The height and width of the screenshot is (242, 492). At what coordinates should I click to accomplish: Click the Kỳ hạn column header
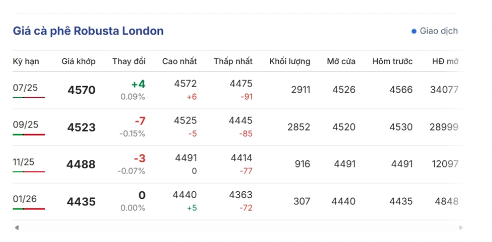coord(26,61)
